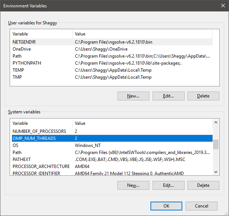
Task: Click New under user variables
Action: point(133,96)
